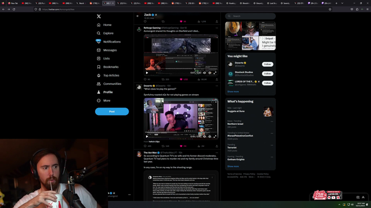Image resolution: width=371 pixels, height=208 pixels.
Task: Click the media thumbnails grid in sidebar
Action: click(250, 36)
